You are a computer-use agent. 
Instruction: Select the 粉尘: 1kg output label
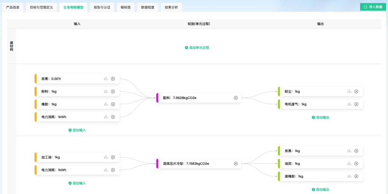point(292,91)
